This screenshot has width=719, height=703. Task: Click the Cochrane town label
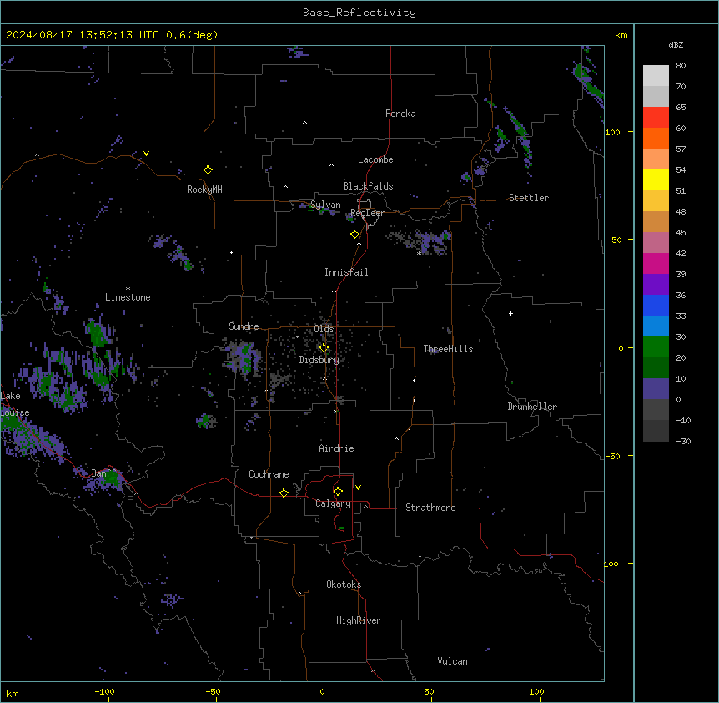tap(269, 474)
